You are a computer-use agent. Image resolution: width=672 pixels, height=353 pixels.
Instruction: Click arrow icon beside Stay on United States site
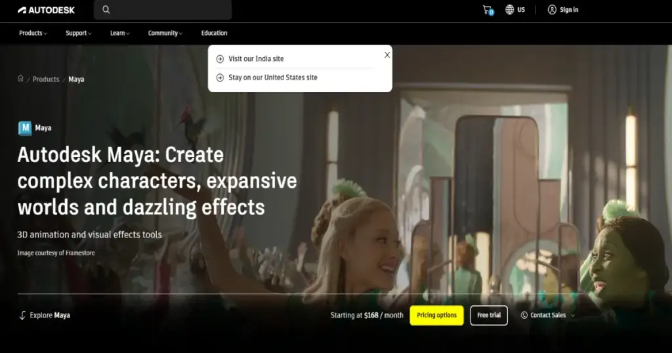220,77
